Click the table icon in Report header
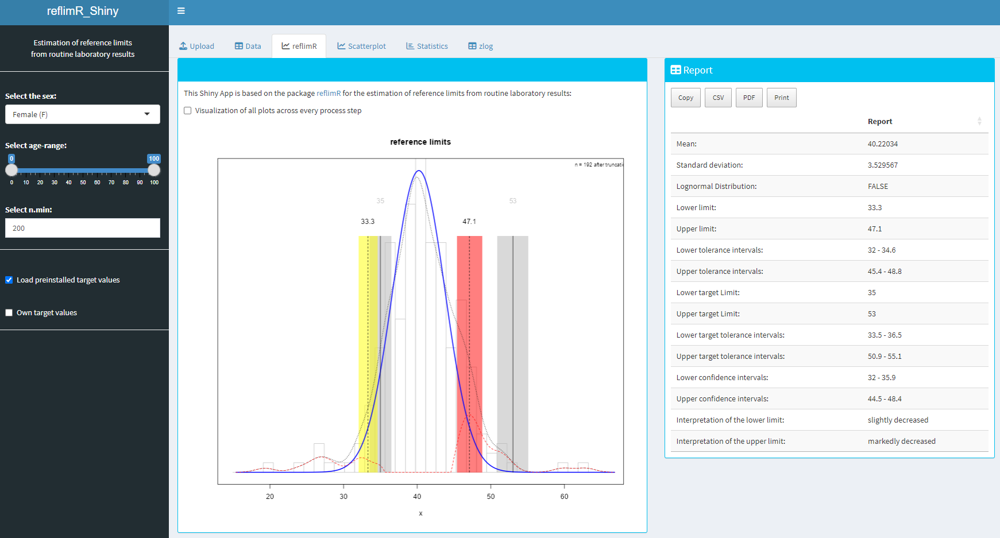This screenshot has height=538, width=1000. (676, 70)
